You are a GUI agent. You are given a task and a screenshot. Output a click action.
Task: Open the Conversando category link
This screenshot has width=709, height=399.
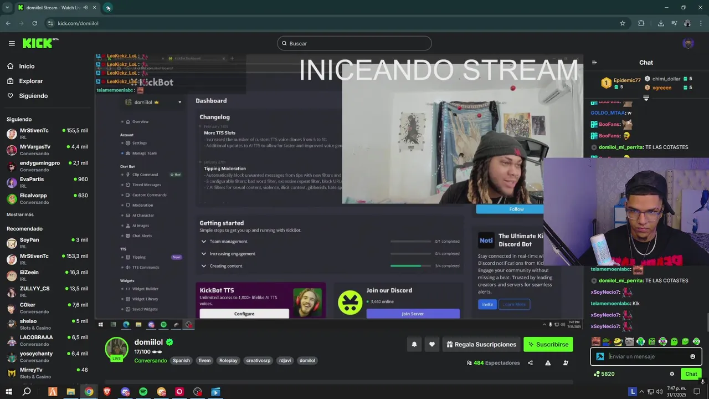click(150, 360)
